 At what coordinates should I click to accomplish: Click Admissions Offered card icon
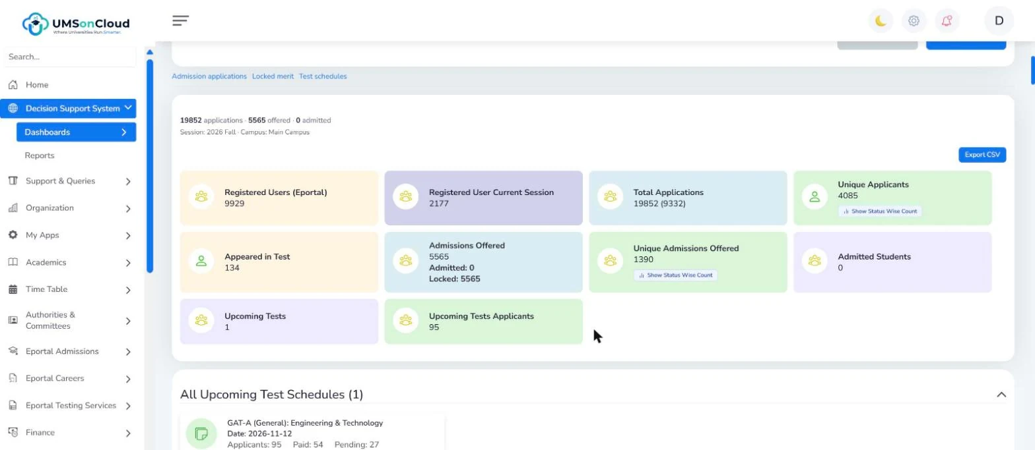tap(406, 261)
